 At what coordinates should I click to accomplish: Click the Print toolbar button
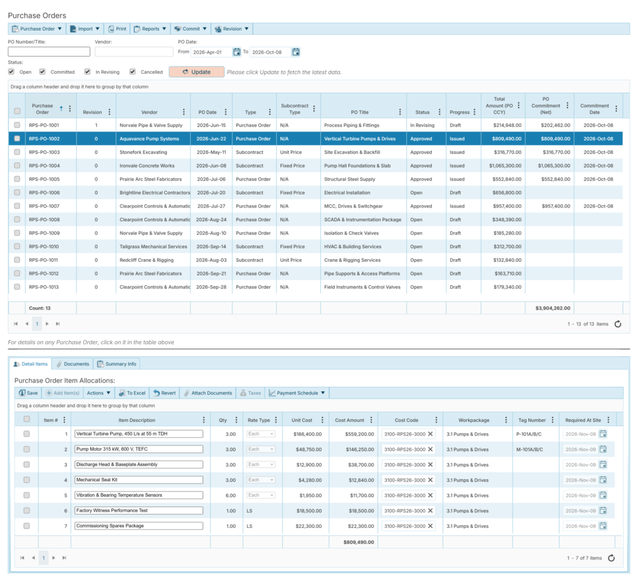[x=117, y=29]
